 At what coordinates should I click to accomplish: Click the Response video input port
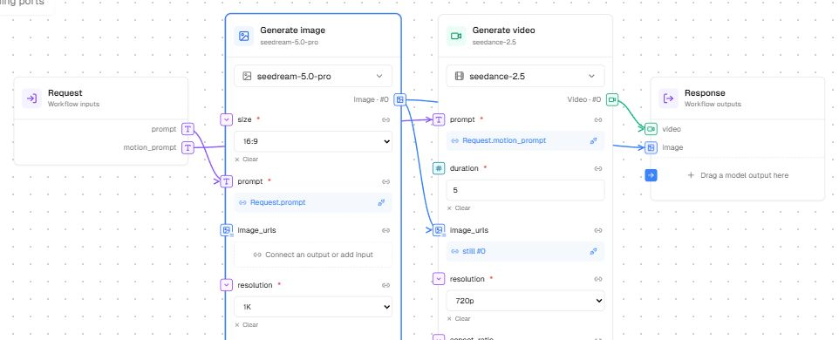tap(651, 129)
